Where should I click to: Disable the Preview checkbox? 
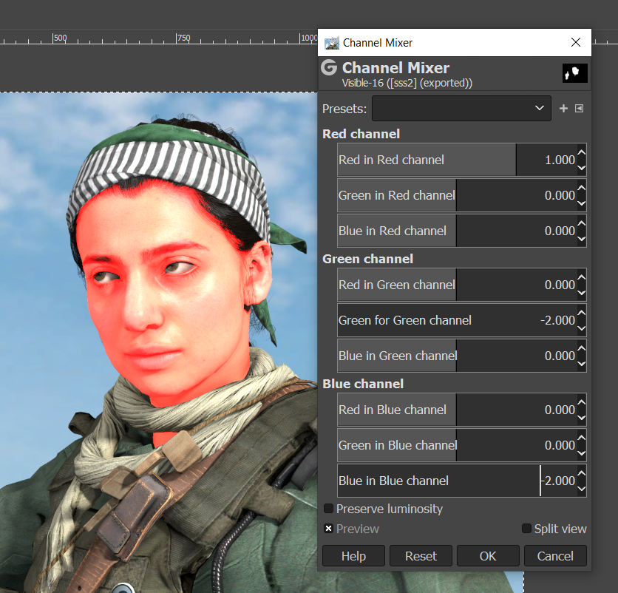tap(328, 529)
